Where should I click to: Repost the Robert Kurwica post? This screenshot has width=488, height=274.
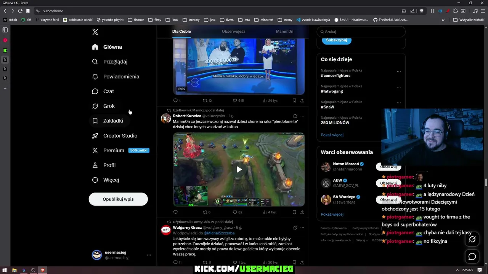click(x=207, y=212)
